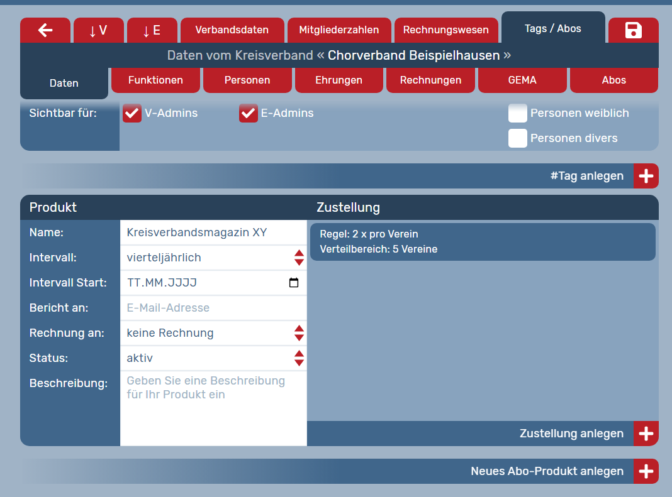Image resolution: width=672 pixels, height=497 pixels.
Task: Change the Status dropdown from aktiv
Action: (213, 358)
